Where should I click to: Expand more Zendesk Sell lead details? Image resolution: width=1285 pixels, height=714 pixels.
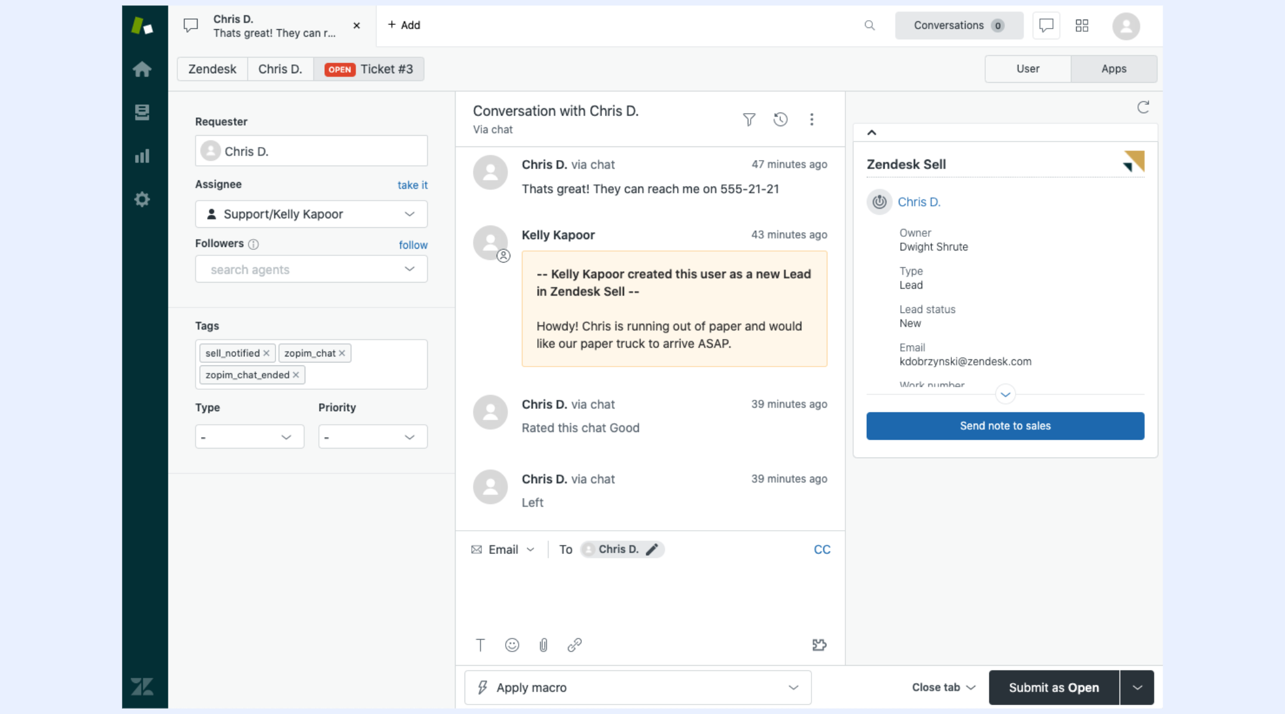click(x=1005, y=394)
